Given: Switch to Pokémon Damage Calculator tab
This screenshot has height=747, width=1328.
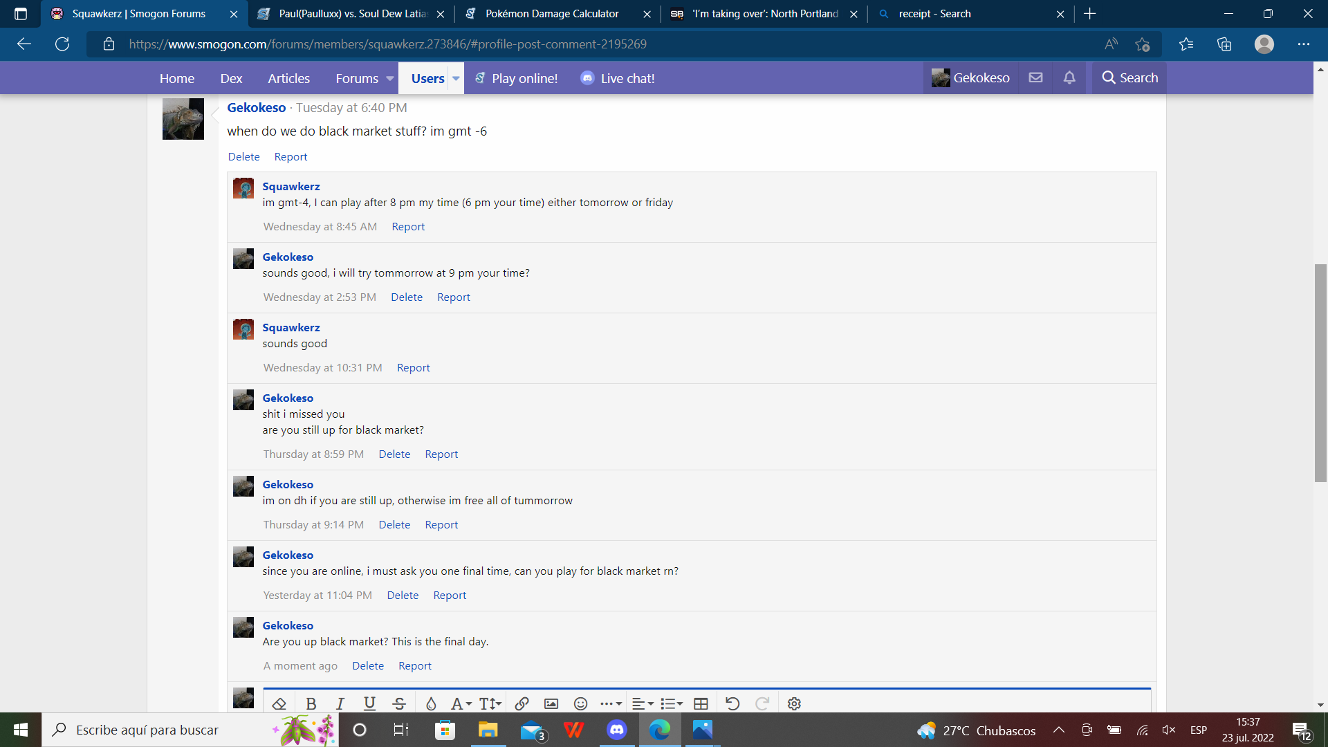Looking at the screenshot, I should pos(552,14).
